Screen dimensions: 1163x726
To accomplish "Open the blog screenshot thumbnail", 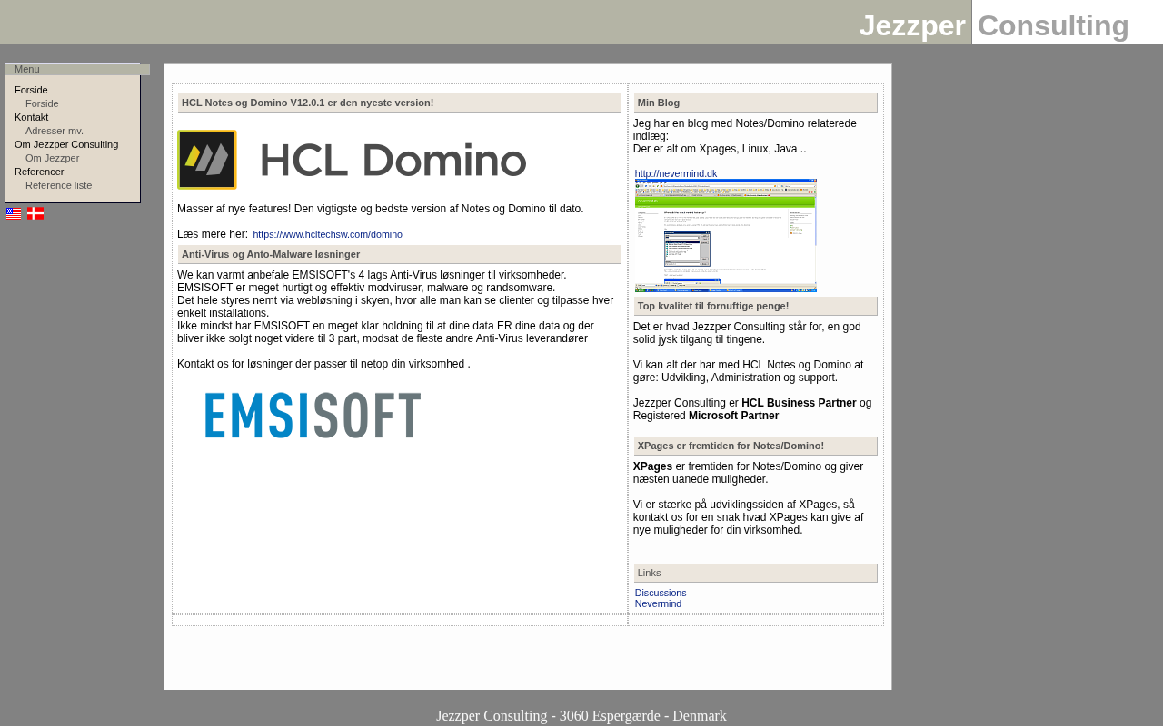I will [726, 236].
